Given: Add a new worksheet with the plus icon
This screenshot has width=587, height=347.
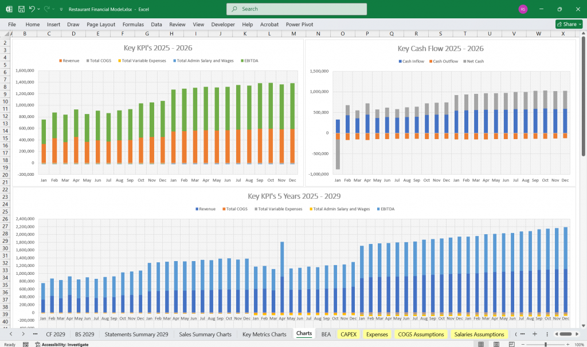Looking at the screenshot, I should click(x=535, y=333).
